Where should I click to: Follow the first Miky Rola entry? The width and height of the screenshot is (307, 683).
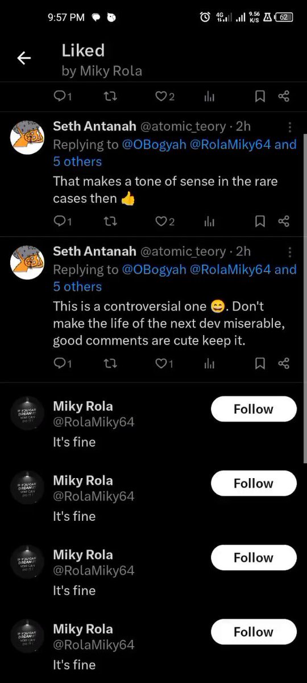point(254,409)
